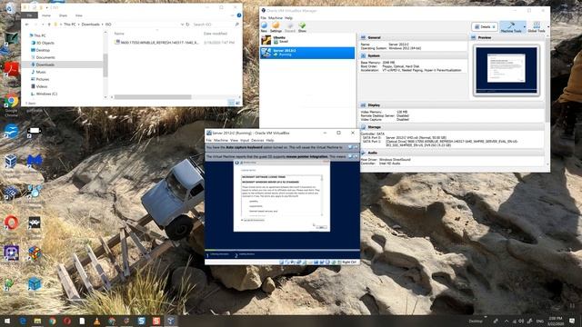Click the Next button in Windows Setup
This screenshot has height=327, width=582.
321,227
